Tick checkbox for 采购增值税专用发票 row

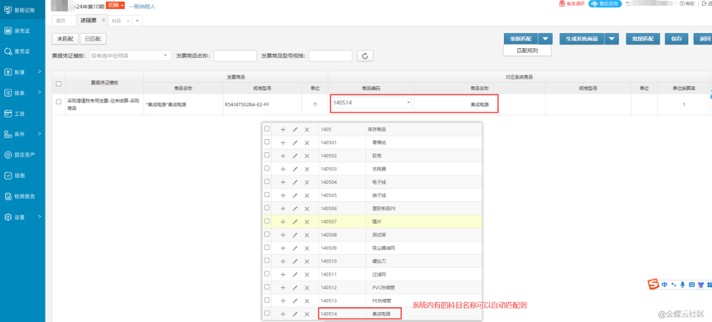click(58, 102)
